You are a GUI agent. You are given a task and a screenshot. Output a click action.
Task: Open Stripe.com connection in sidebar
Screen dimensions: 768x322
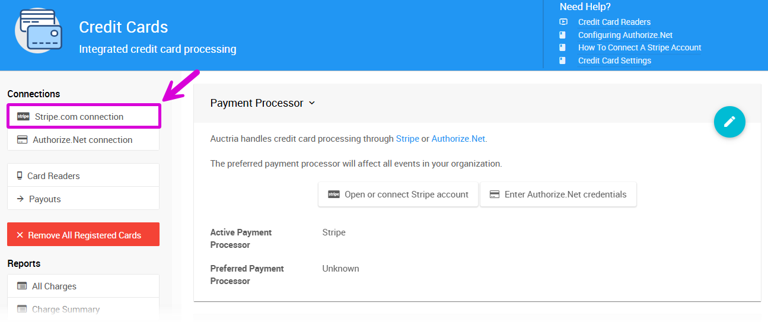pyautogui.click(x=79, y=117)
